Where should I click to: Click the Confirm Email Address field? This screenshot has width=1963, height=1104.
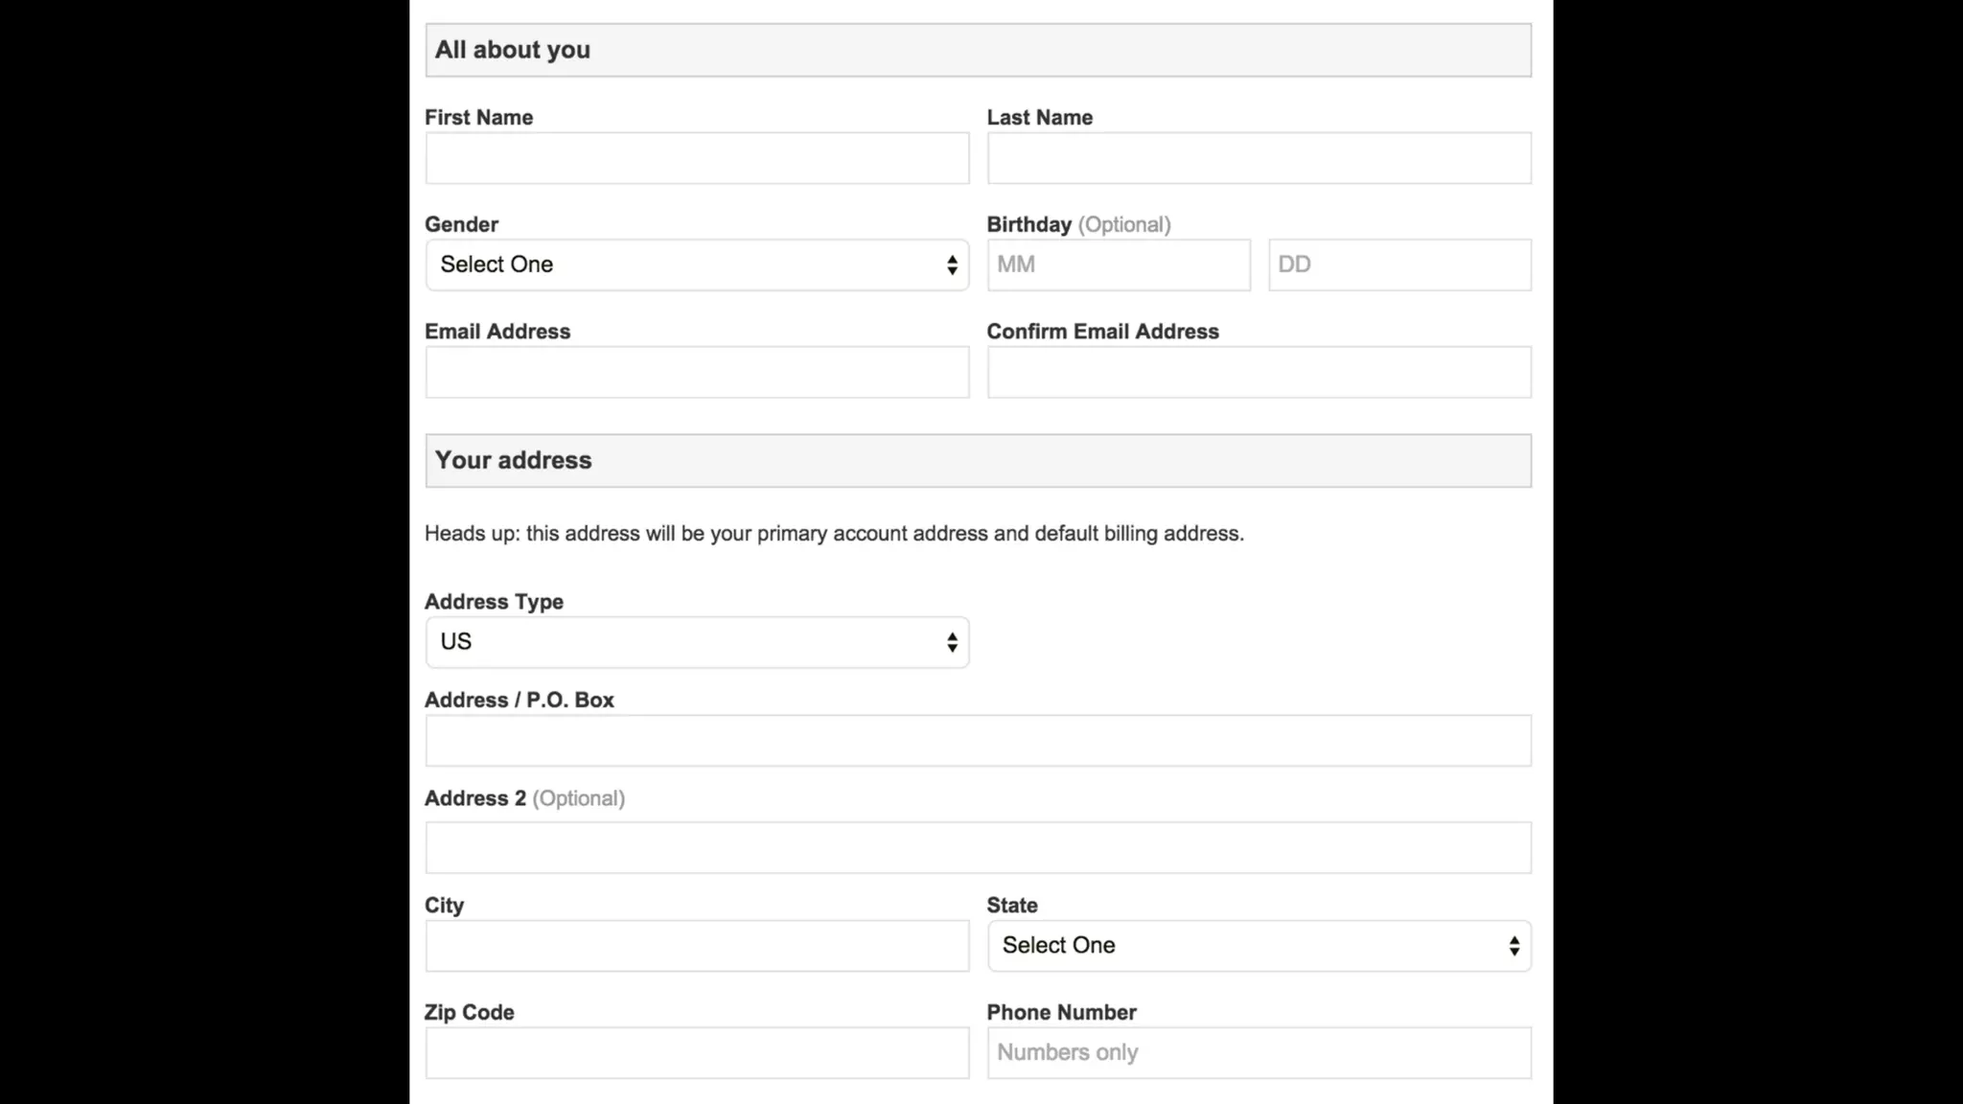pyautogui.click(x=1259, y=372)
